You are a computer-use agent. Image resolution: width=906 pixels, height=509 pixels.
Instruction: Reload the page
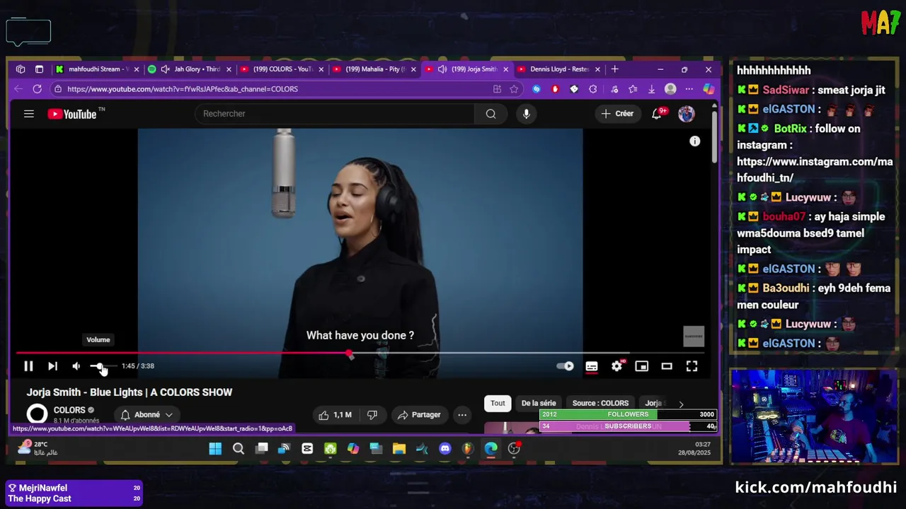(37, 89)
